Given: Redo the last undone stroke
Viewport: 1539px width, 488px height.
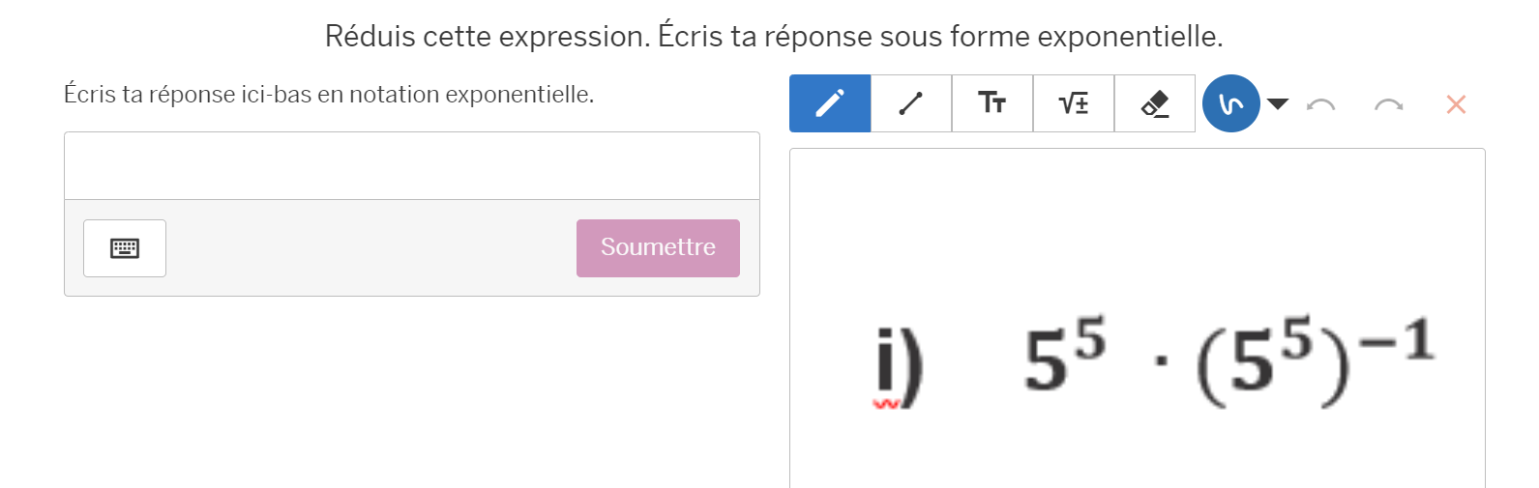Looking at the screenshot, I should point(1388,104).
